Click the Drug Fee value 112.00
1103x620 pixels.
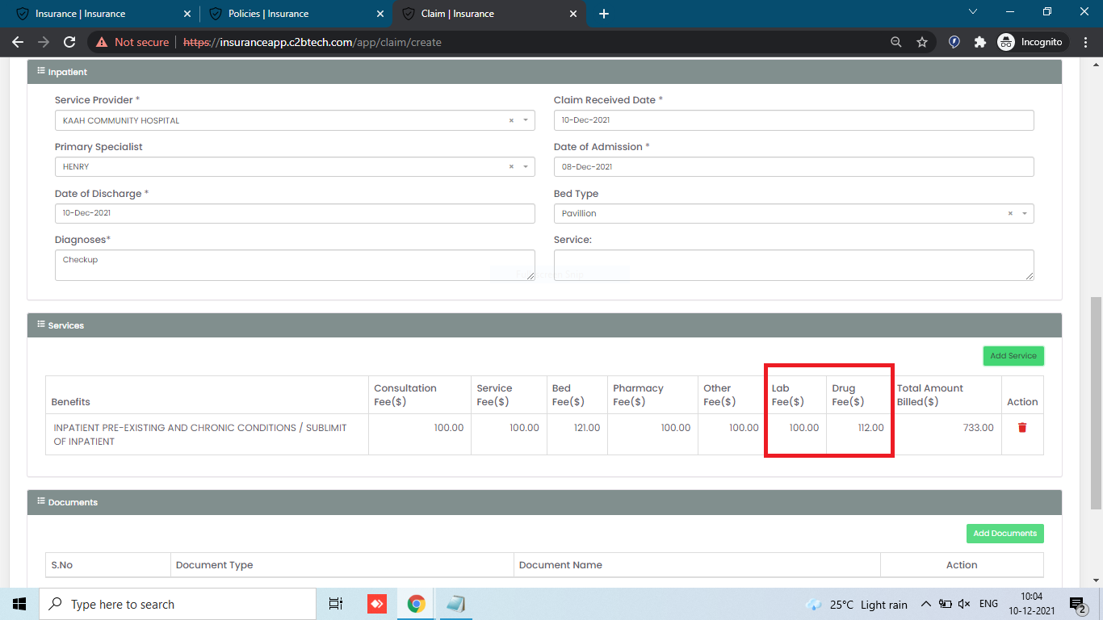[x=870, y=428]
